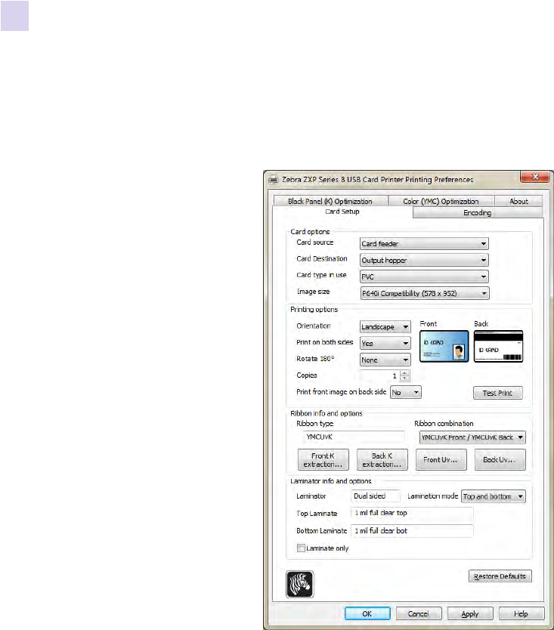Click the Front card preview thumbnail
Viewport: 554px width, 630px height.
444,346
